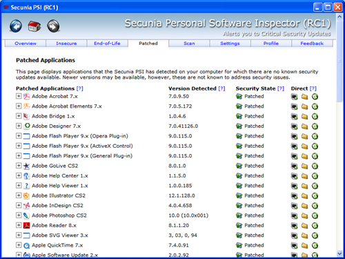Open the help link beside Version Detected
This screenshot has width=345, height=259.
point(221,88)
